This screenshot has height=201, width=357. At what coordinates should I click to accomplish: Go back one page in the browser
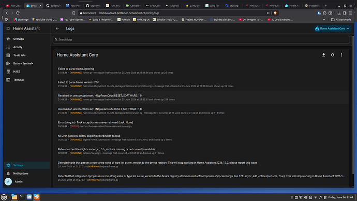point(7,13)
